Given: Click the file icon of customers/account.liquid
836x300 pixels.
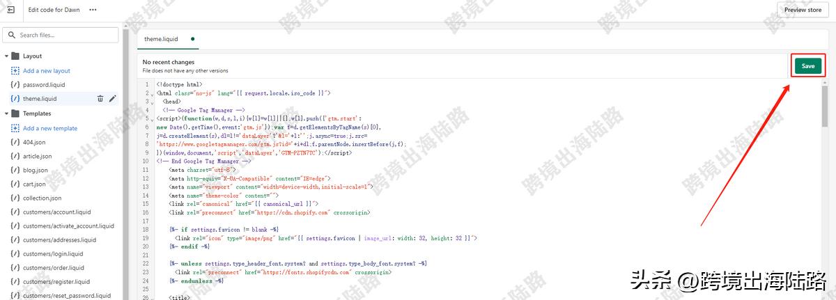Looking at the screenshot, I should [x=15, y=212].
